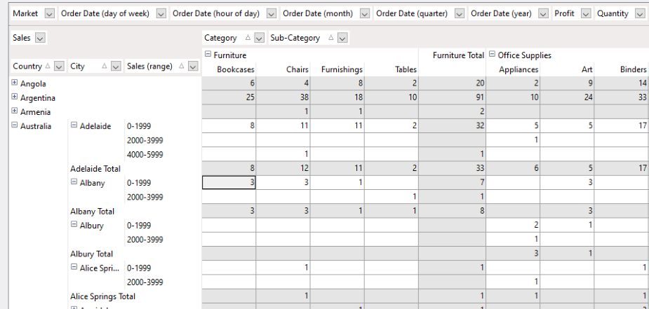Select the Adelaide Total Chairs cell
This screenshot has width=649, height=309.
tap(283, 169)
